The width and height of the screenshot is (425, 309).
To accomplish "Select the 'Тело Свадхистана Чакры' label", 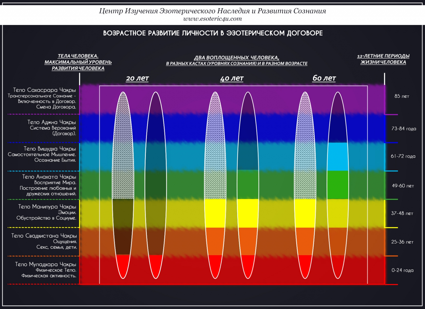I will [44, 236].
